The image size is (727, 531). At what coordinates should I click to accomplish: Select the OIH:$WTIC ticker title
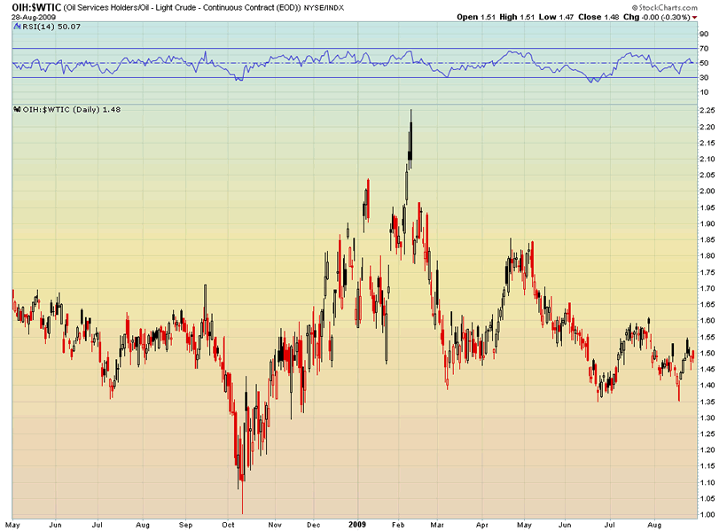pyautogui.click(x=36, y=7)
